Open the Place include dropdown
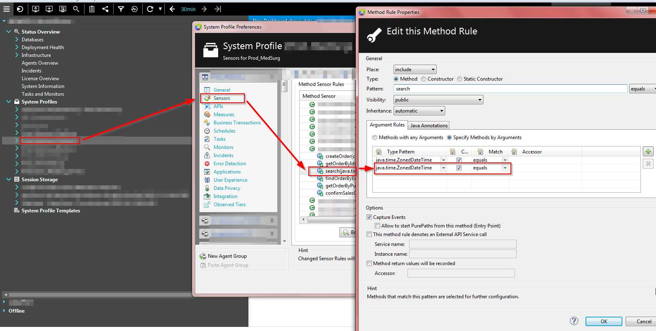Image resolution: width=656 pixels, height=331 pixels. tap(415, 70)
